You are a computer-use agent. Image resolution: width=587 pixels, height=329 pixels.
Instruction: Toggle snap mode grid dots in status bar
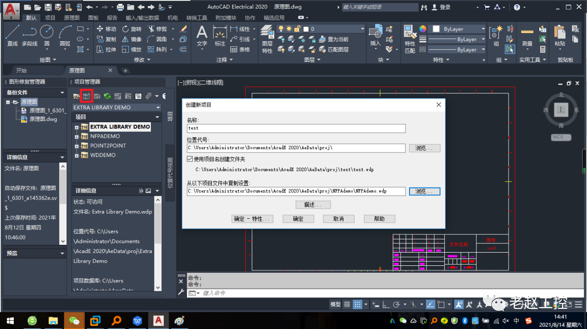357,304
